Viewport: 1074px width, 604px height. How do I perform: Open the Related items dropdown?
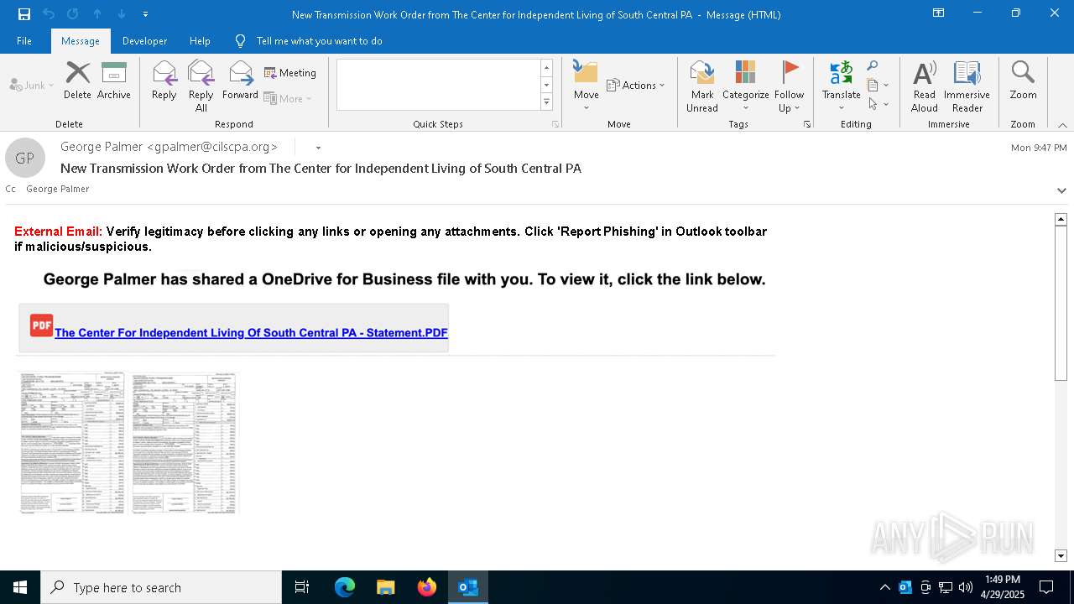pyautogui.click(x=878, y=85)
